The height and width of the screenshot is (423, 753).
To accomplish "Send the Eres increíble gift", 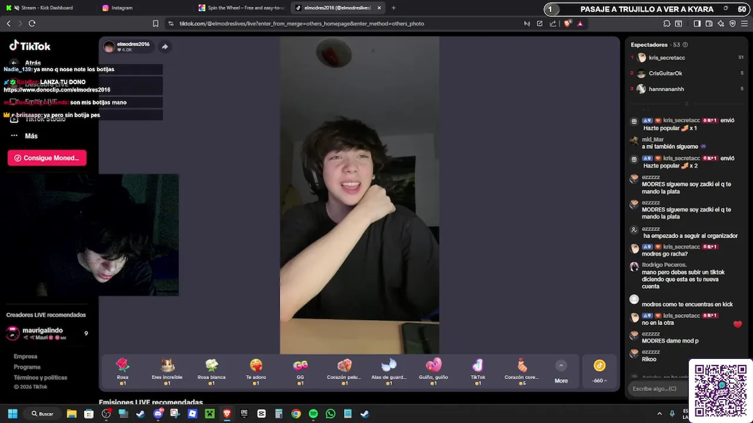I will click(x=167, y=371).
